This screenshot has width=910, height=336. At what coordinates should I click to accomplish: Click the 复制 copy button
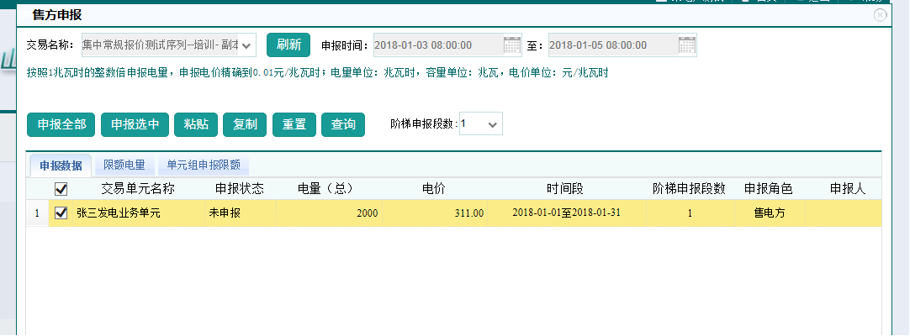[x=245, y=124]
